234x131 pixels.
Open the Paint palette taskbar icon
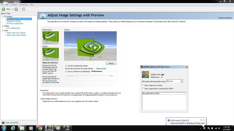click(x=58, y=128)
